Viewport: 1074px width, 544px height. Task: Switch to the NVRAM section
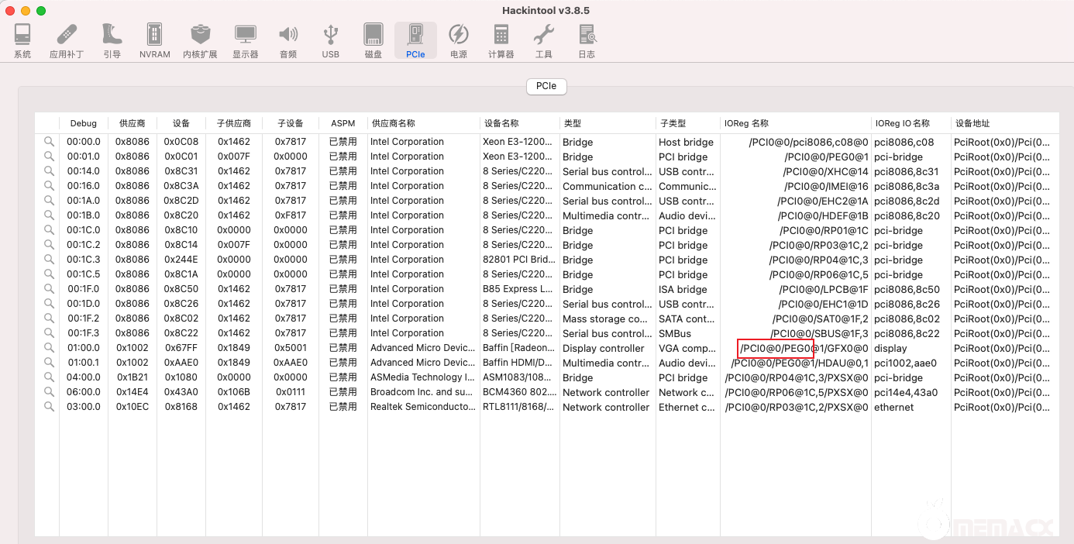(155, 40)
